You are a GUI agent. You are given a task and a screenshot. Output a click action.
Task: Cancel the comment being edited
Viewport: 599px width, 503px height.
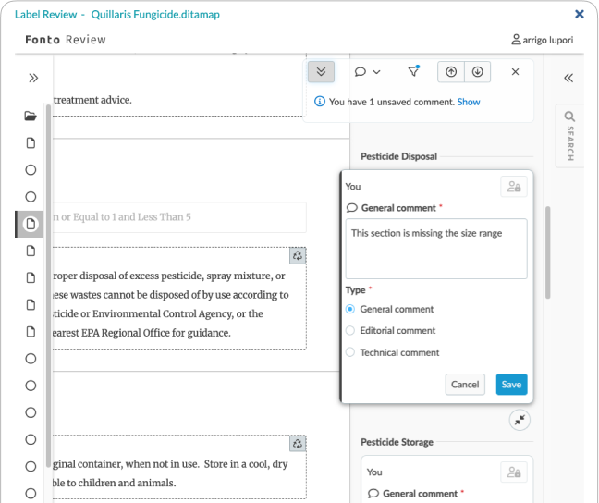tap(465, 384)
